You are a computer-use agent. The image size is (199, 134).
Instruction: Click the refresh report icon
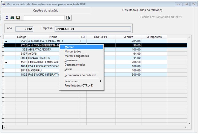pyautogui.click(x=7, y=18)
